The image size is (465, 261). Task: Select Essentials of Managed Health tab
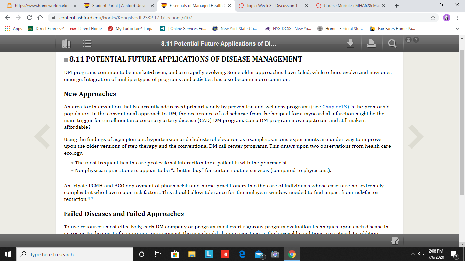196,6
